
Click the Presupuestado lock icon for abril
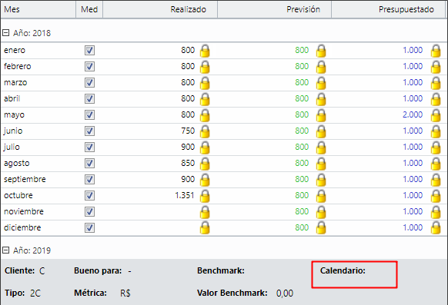pyautogui.click(x=436, y=99)
